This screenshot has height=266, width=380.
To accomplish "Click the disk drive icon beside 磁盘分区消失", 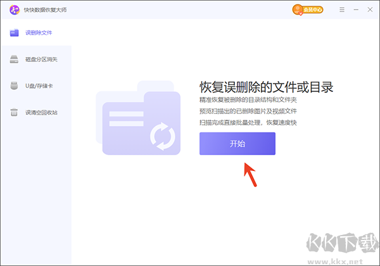I will (x=14, y=59).
